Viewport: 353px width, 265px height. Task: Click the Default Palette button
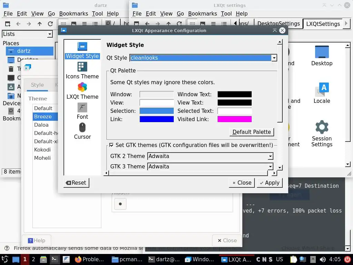(251, 132)
